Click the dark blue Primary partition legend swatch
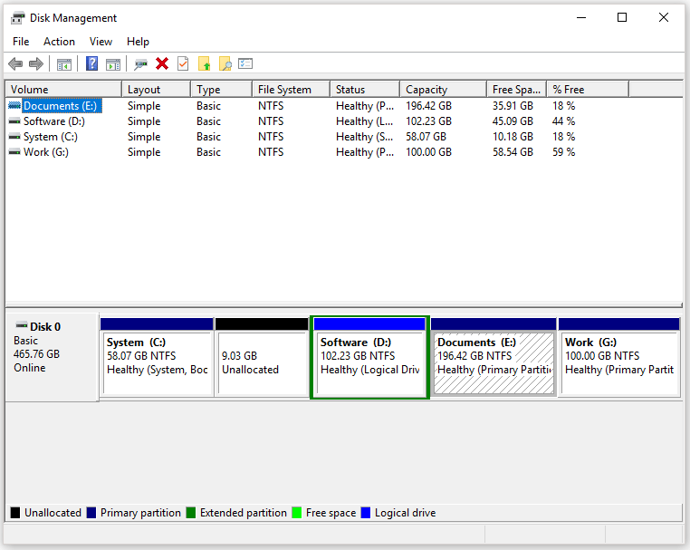690x550 pixels. 91,513
